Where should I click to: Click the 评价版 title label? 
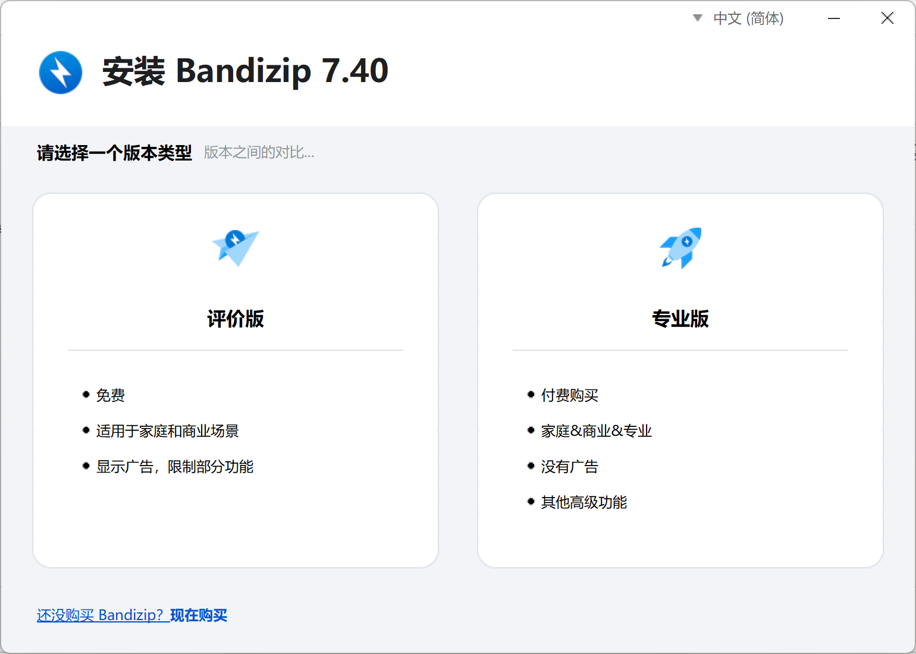pos(235,319)
